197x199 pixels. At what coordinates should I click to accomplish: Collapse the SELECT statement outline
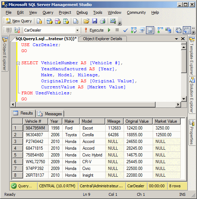coord(18,63)
